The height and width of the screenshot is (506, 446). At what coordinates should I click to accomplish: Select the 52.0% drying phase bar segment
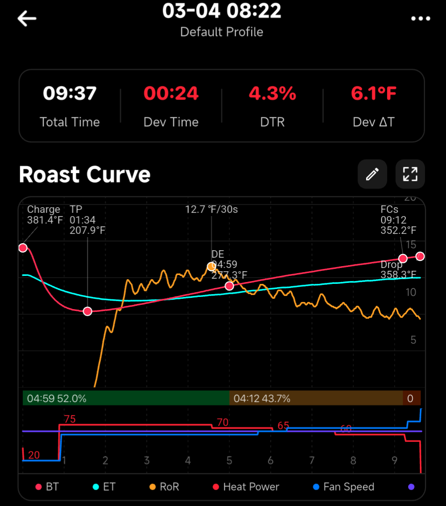[124, 398]
